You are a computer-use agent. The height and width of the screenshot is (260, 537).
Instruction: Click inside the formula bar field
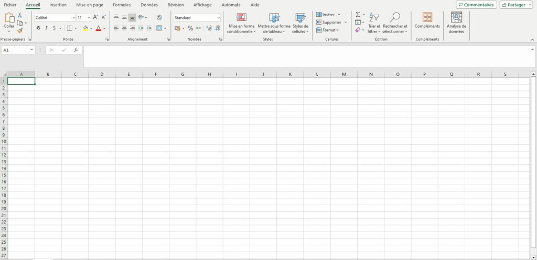(309, 56)
